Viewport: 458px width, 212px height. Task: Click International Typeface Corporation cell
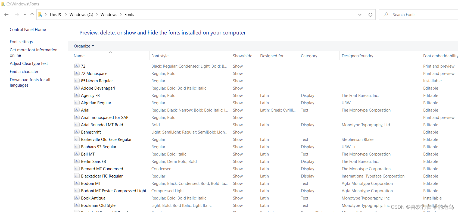373,176
